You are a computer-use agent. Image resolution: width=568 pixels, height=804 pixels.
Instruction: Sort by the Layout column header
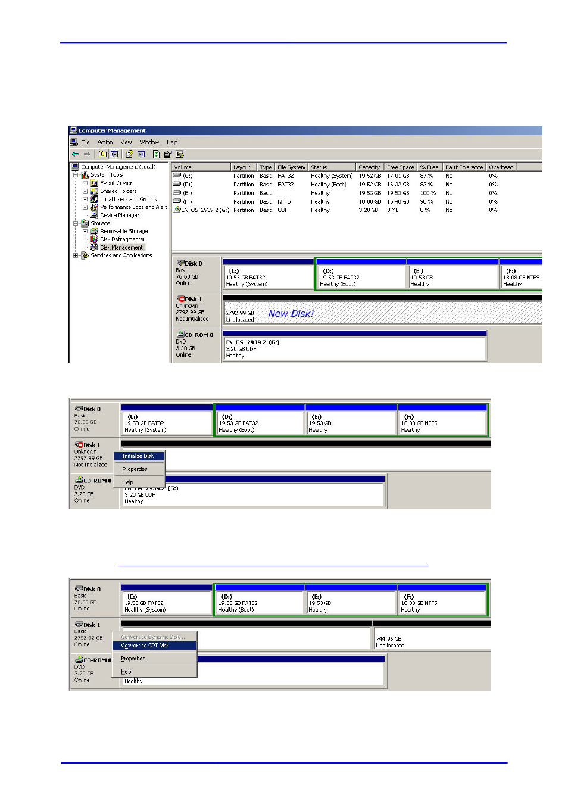[244, 167]
